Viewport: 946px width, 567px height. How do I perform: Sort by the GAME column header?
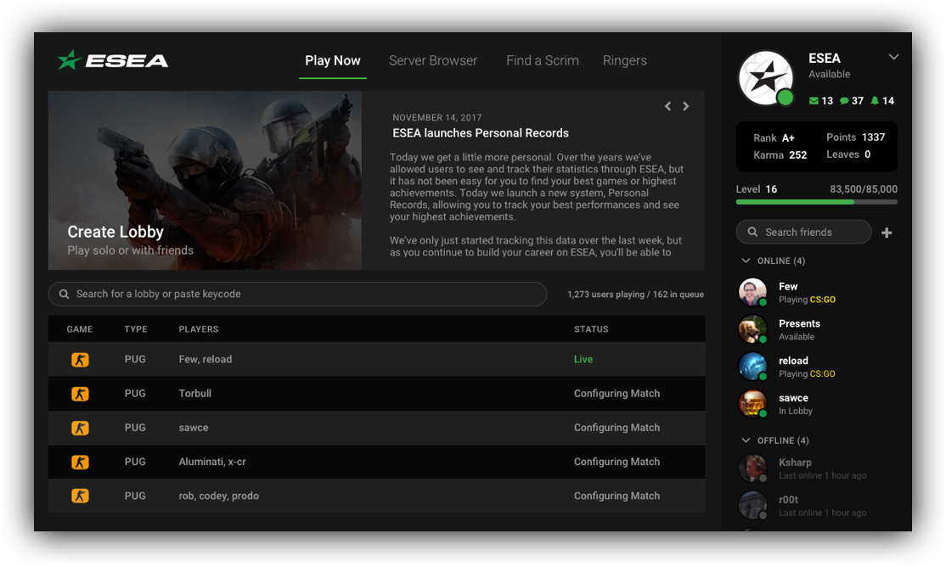79,329
